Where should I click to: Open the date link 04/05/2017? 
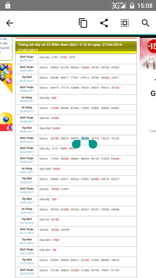coord(27,101)
